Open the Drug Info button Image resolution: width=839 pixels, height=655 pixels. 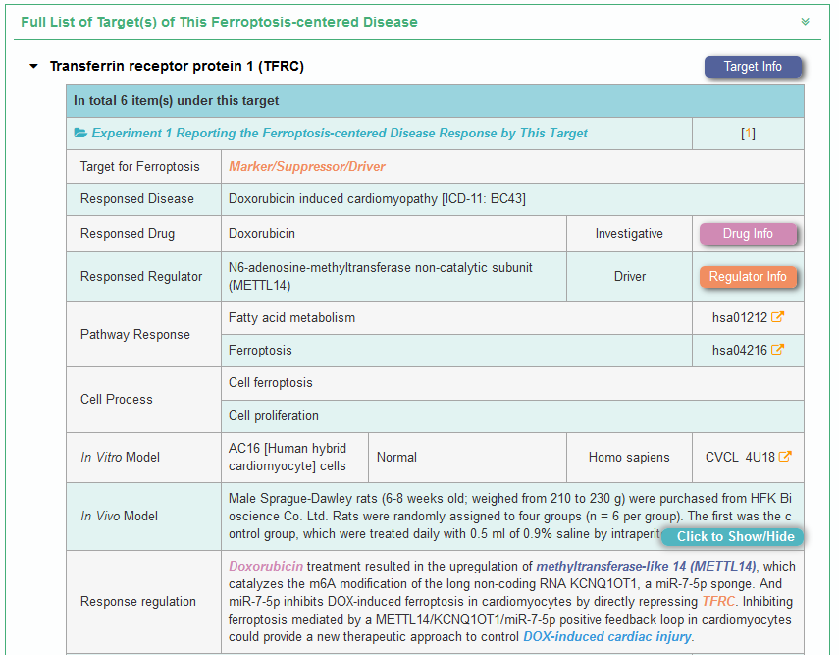coord(748,234)
